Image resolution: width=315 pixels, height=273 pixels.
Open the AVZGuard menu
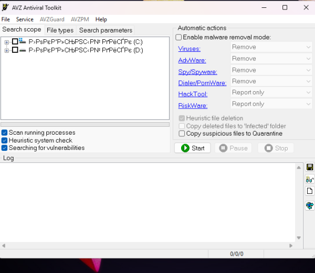tap(52, 19)
